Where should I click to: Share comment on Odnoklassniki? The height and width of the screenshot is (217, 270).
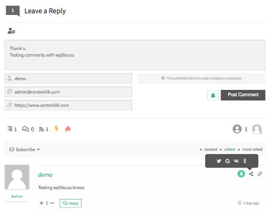point(245,161)
